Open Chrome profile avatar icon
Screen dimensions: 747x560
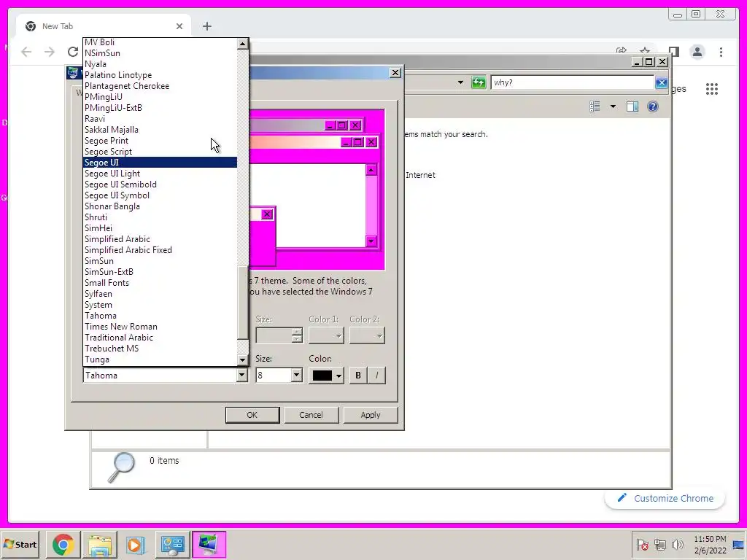click(697, 52)
